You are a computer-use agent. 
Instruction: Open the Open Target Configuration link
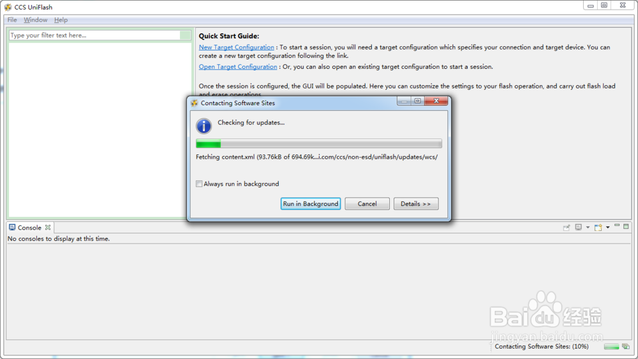coord(238,67)
